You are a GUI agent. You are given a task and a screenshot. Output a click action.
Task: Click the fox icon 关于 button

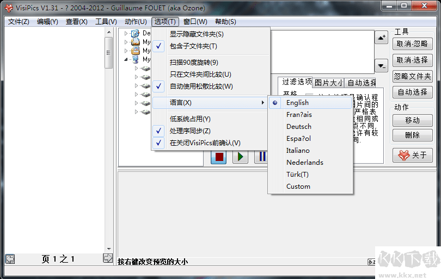[412, 155]
